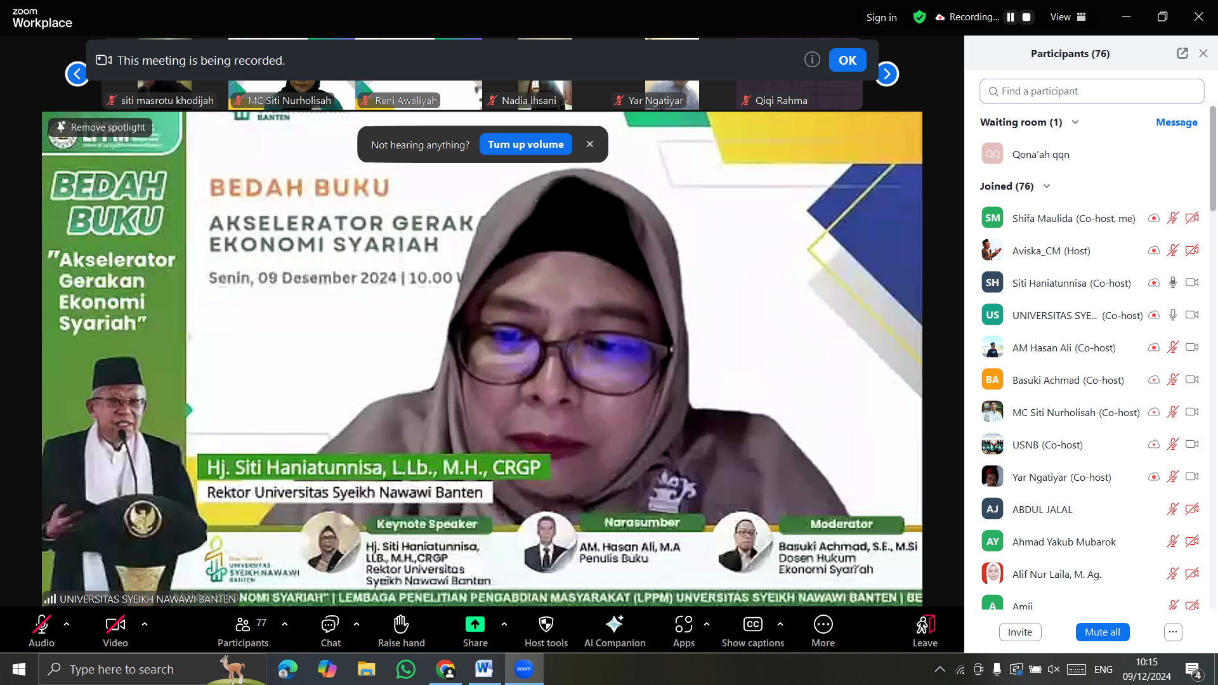Click Turn up volume button
This screenshot has height=685, width=1218.
click(x=525, y=145)
